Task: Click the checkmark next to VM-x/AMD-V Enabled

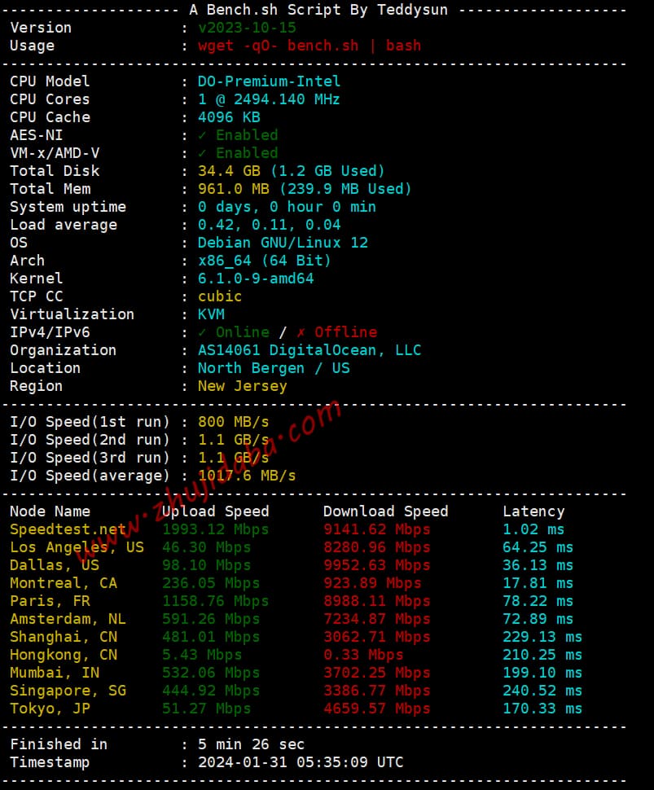Action: [202, 153]
